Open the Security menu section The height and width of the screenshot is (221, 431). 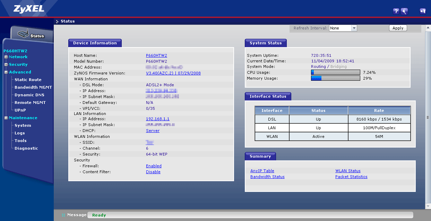[x=18, y=64]
